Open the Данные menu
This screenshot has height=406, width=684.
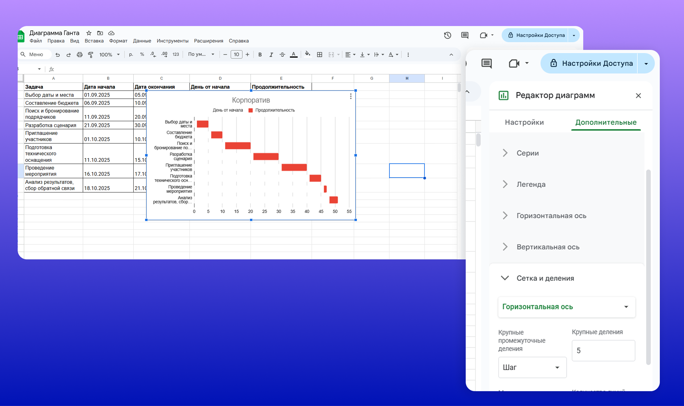142,41
